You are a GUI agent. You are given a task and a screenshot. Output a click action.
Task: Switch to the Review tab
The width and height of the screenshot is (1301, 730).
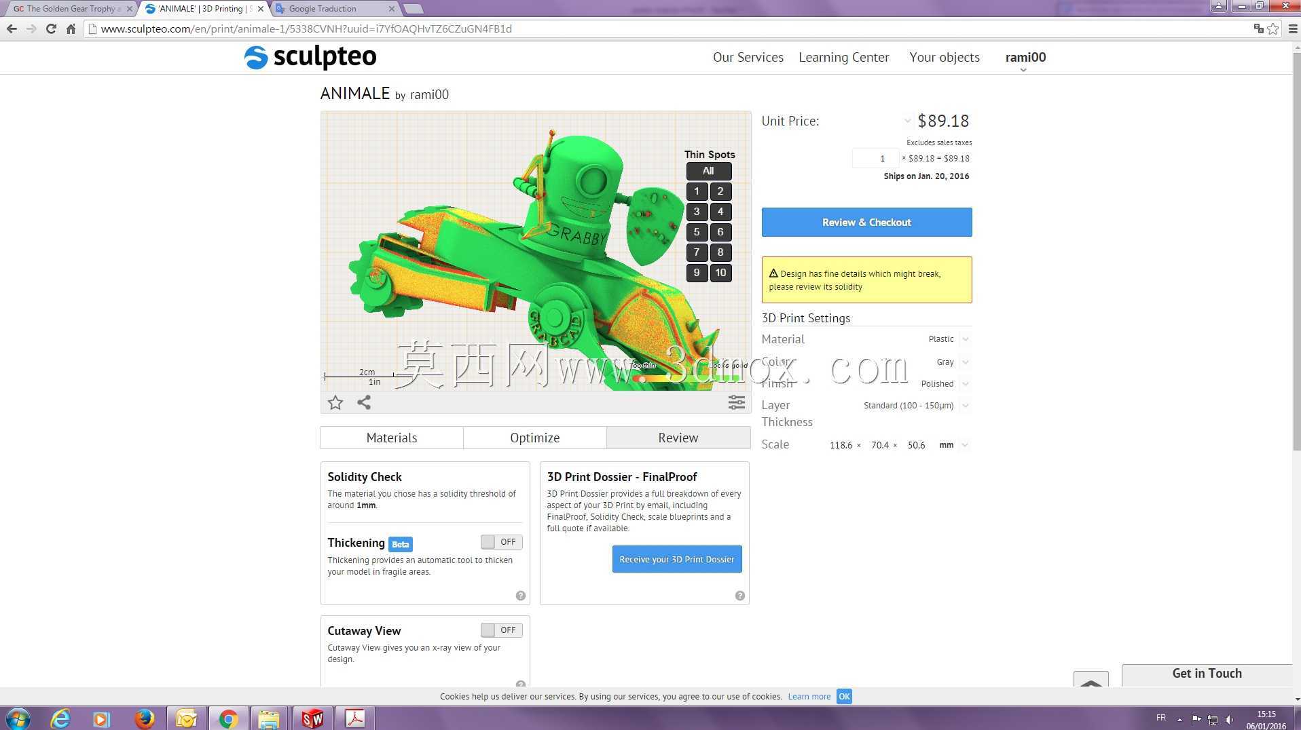click(678, 438)
